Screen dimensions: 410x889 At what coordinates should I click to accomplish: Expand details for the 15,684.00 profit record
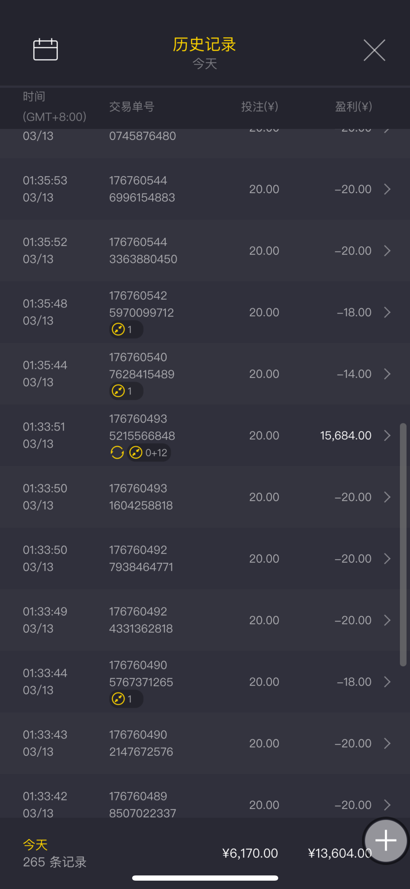pos(387,435)
